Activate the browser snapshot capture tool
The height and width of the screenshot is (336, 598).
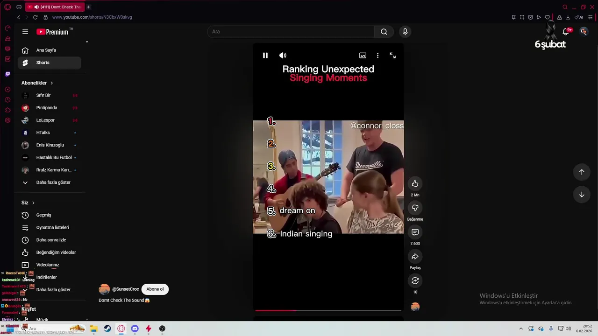click(522, 17)
